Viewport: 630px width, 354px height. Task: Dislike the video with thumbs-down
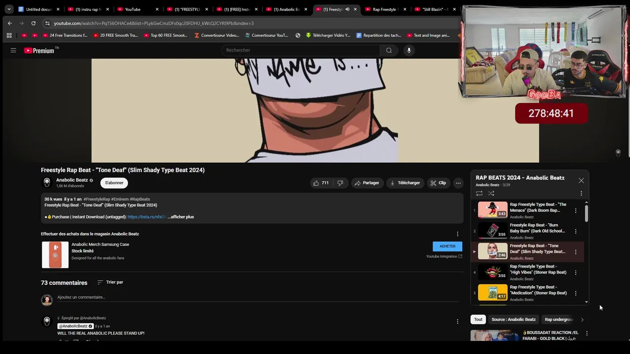pos(340,183)
